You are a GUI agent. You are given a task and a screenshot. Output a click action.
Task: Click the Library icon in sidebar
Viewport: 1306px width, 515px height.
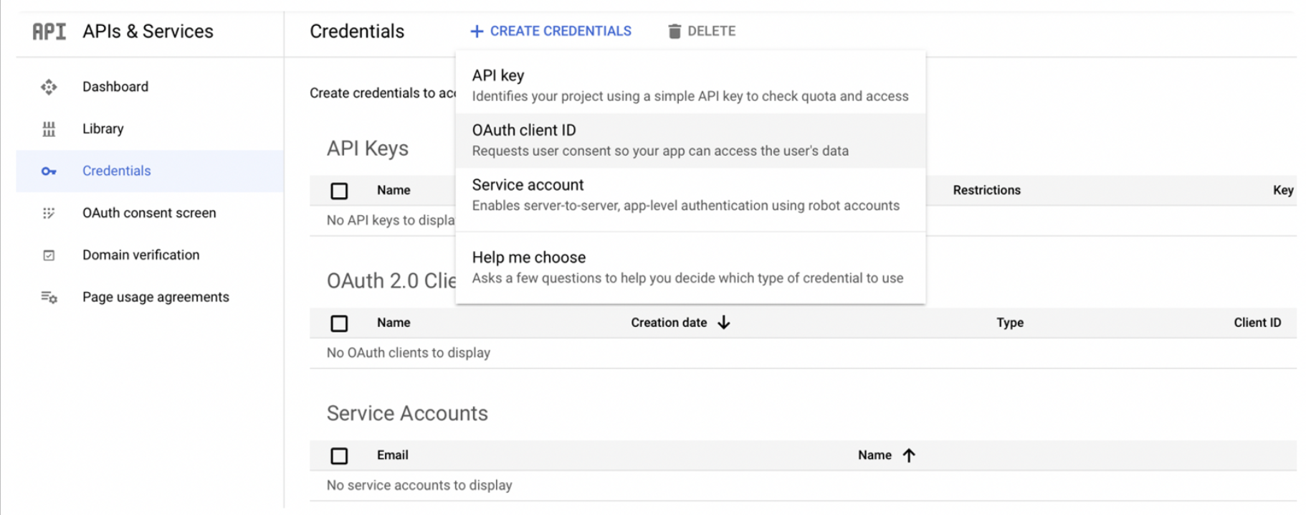[x=49, y=129]
